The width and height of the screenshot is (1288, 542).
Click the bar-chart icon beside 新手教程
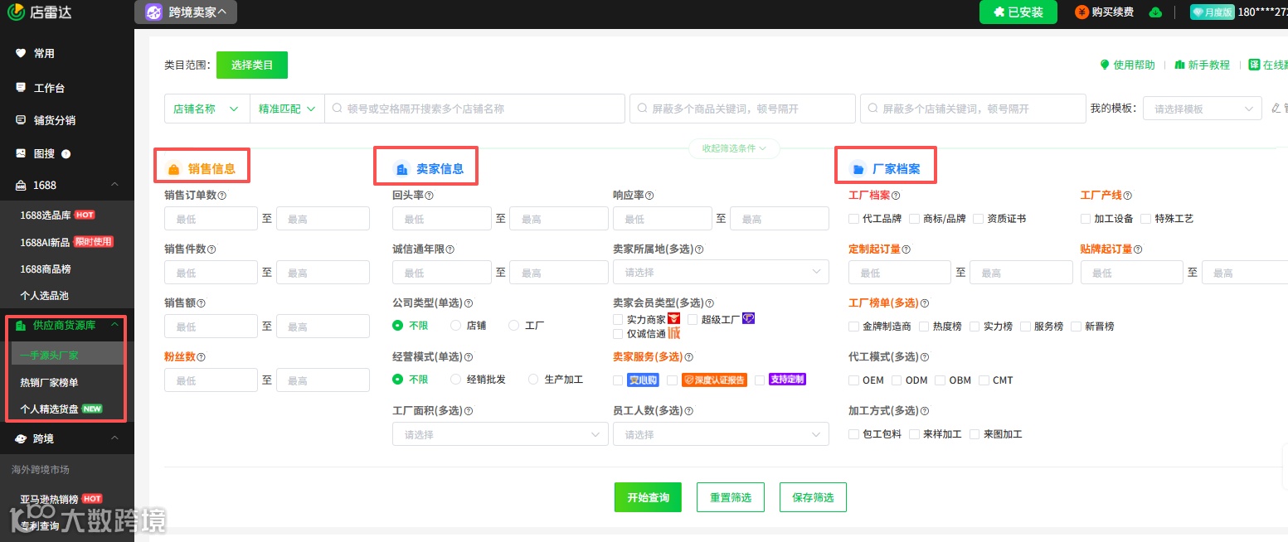pyautogui.click(x=1179, y=65)
